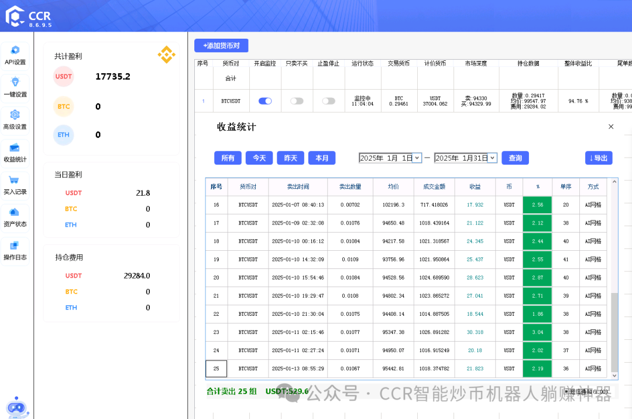632x419 pixels.
Task: Click the stats table scrollbar down arrow
Action: click(614, 376)
